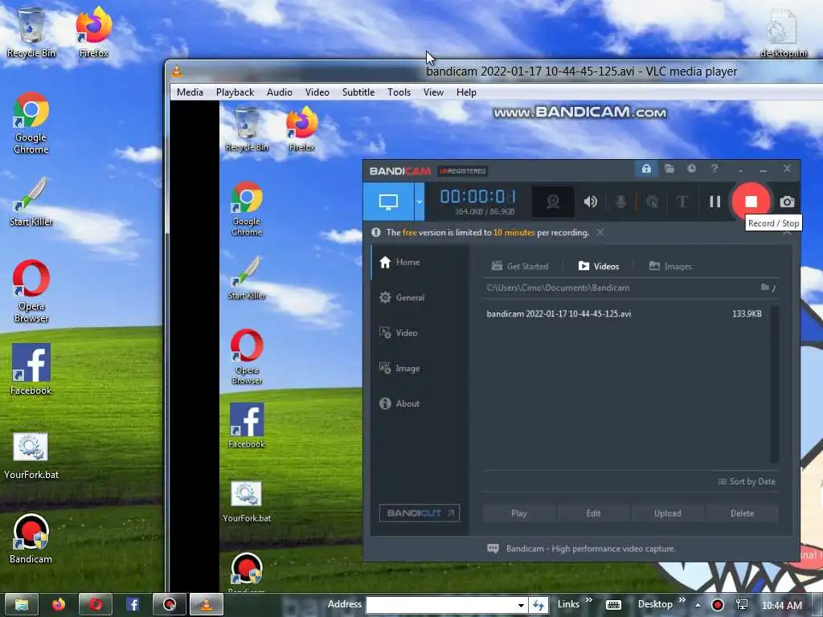Open the Playback menu in VLC

point(235,92)
